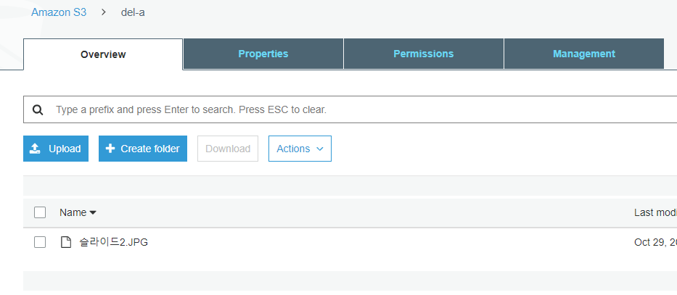Click the Upload button
This screenshot has height=295, width=677.
pyautogui.click(x=56, y=149)
